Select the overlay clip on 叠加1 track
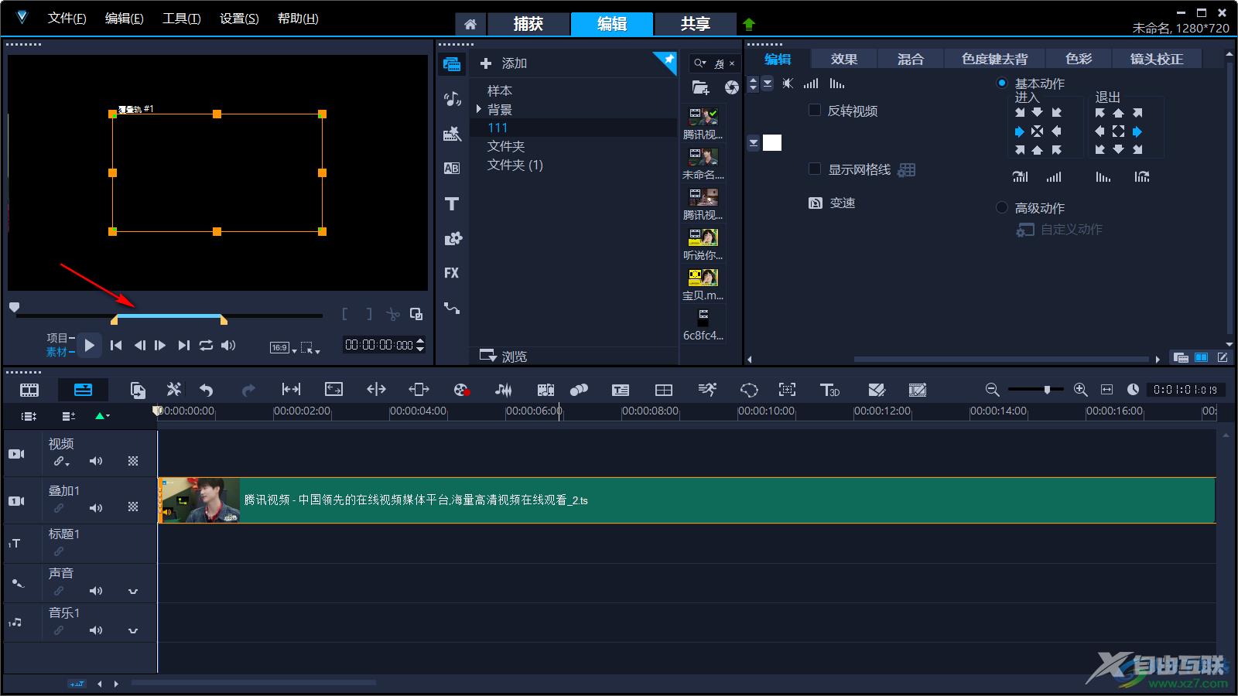Viewport: 1238px width, 696px height. [x=687, y=500]
